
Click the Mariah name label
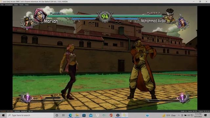click(x=51, y=21)
